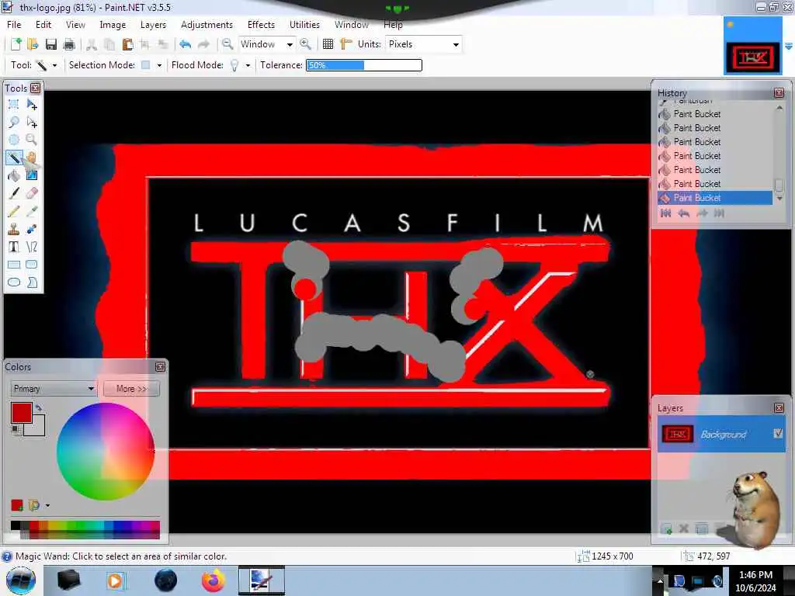Add a new layer in Layers panel
The height and width of the screenshot is (596, 795).
[666, 529]
